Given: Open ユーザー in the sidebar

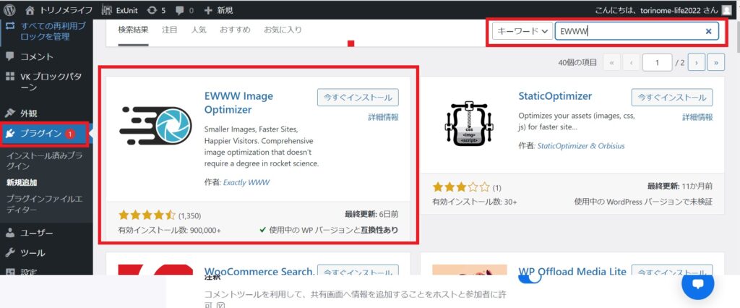Looking at the screenshot, I should click(x=29, y=233).
